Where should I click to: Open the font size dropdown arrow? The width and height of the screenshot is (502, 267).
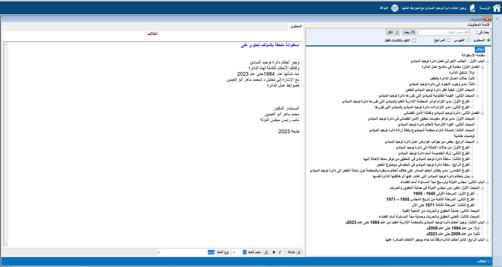pyautogui.click(x=234, y=252)
